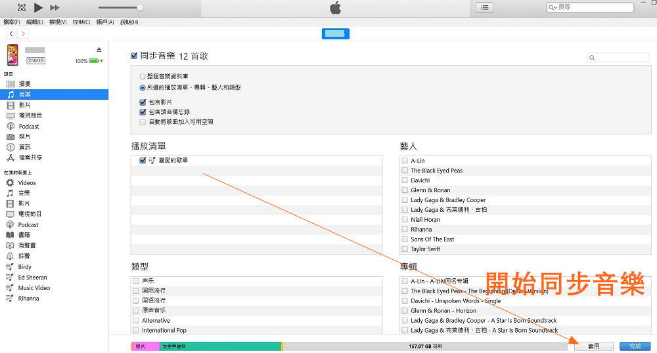Image resolution: width=657 pixels, height=353 pixels.
Task: Start playback with the play button
Action: 38,7
